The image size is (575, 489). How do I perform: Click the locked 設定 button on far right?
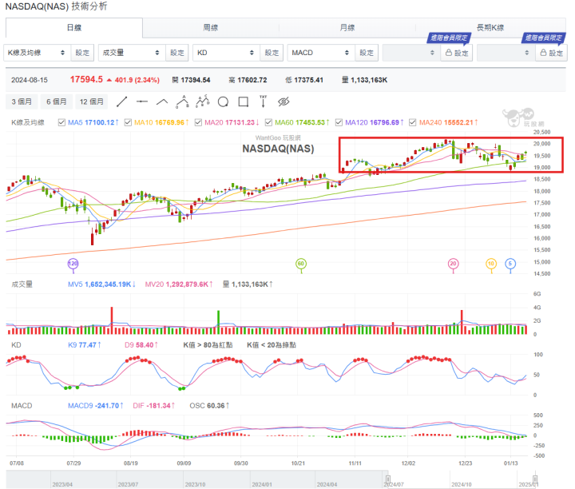pyautogui.click(x=553, y=54)
